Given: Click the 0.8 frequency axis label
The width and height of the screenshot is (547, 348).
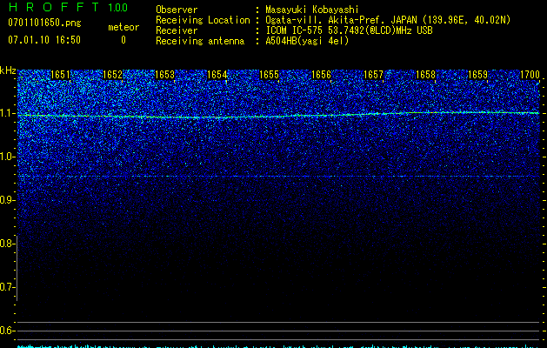Looking at the screenshot, I should coord(7,244).
